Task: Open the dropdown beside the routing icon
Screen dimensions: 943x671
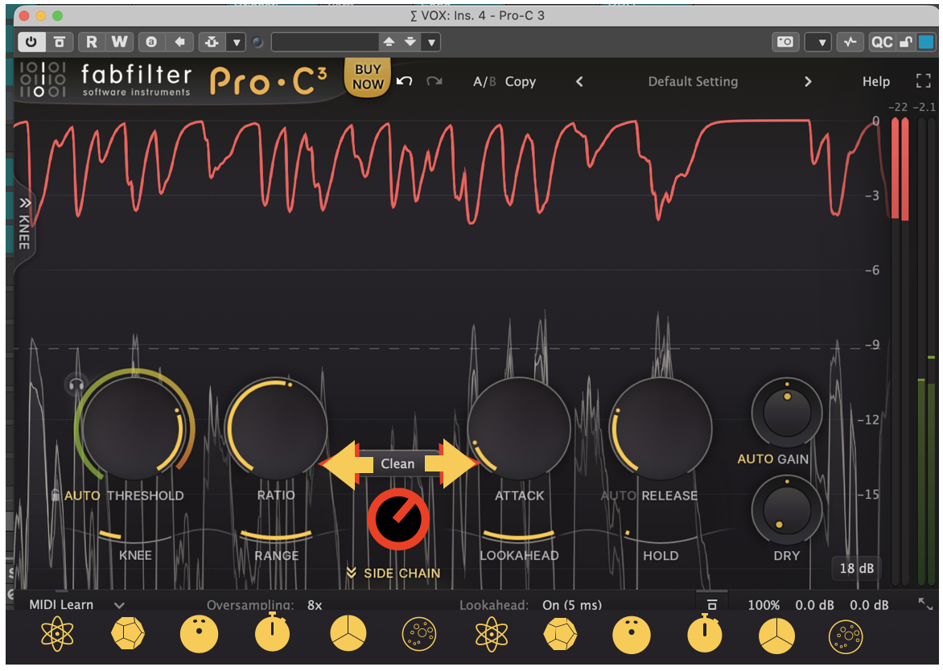Action: click(237, 42)
